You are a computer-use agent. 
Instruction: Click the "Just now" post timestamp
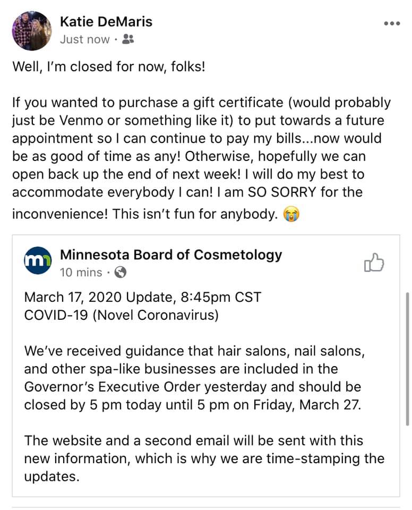coord(85,39)
